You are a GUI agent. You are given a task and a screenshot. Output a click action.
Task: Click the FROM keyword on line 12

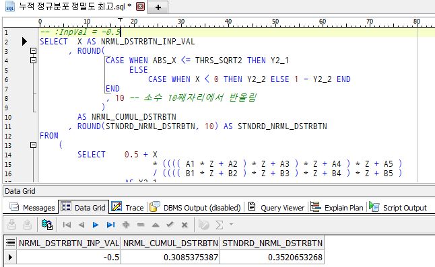[49, 135]
